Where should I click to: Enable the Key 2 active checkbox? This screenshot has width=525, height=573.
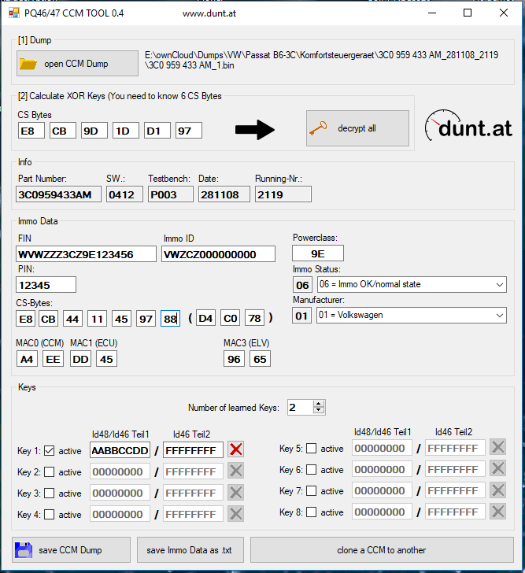pos(49,472)
